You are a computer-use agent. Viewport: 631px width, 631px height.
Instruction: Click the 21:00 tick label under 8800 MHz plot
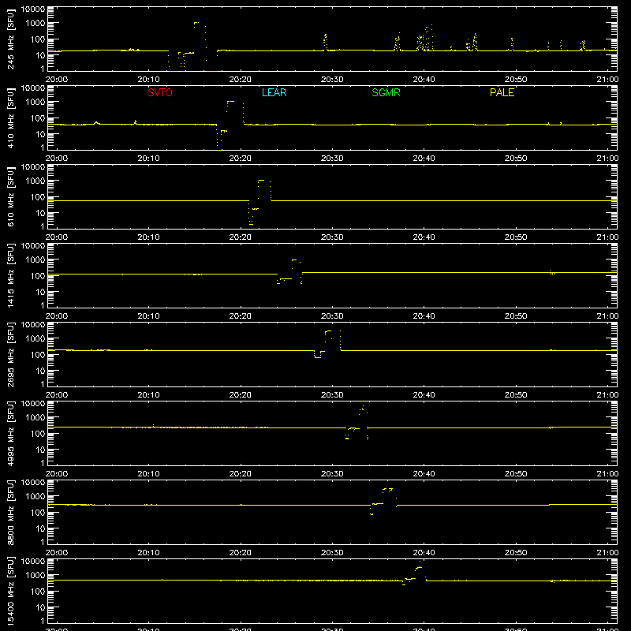coord(607,553)
